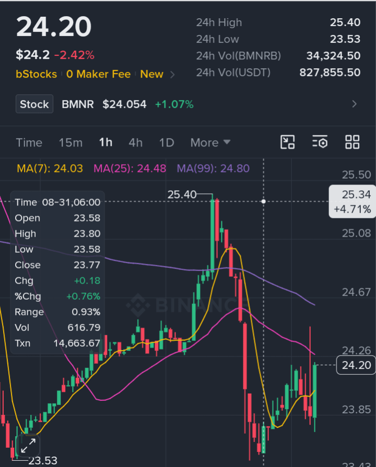Tap the 24h Vol(USDT) value 827,855.50
Viewport: 376px width, 467px height.
[330, 72]
